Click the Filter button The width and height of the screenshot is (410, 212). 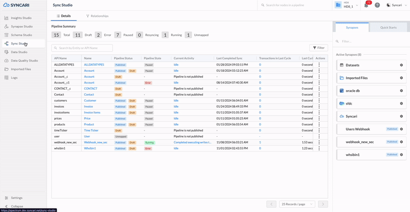pyautogui.click(x=318, y=48)
